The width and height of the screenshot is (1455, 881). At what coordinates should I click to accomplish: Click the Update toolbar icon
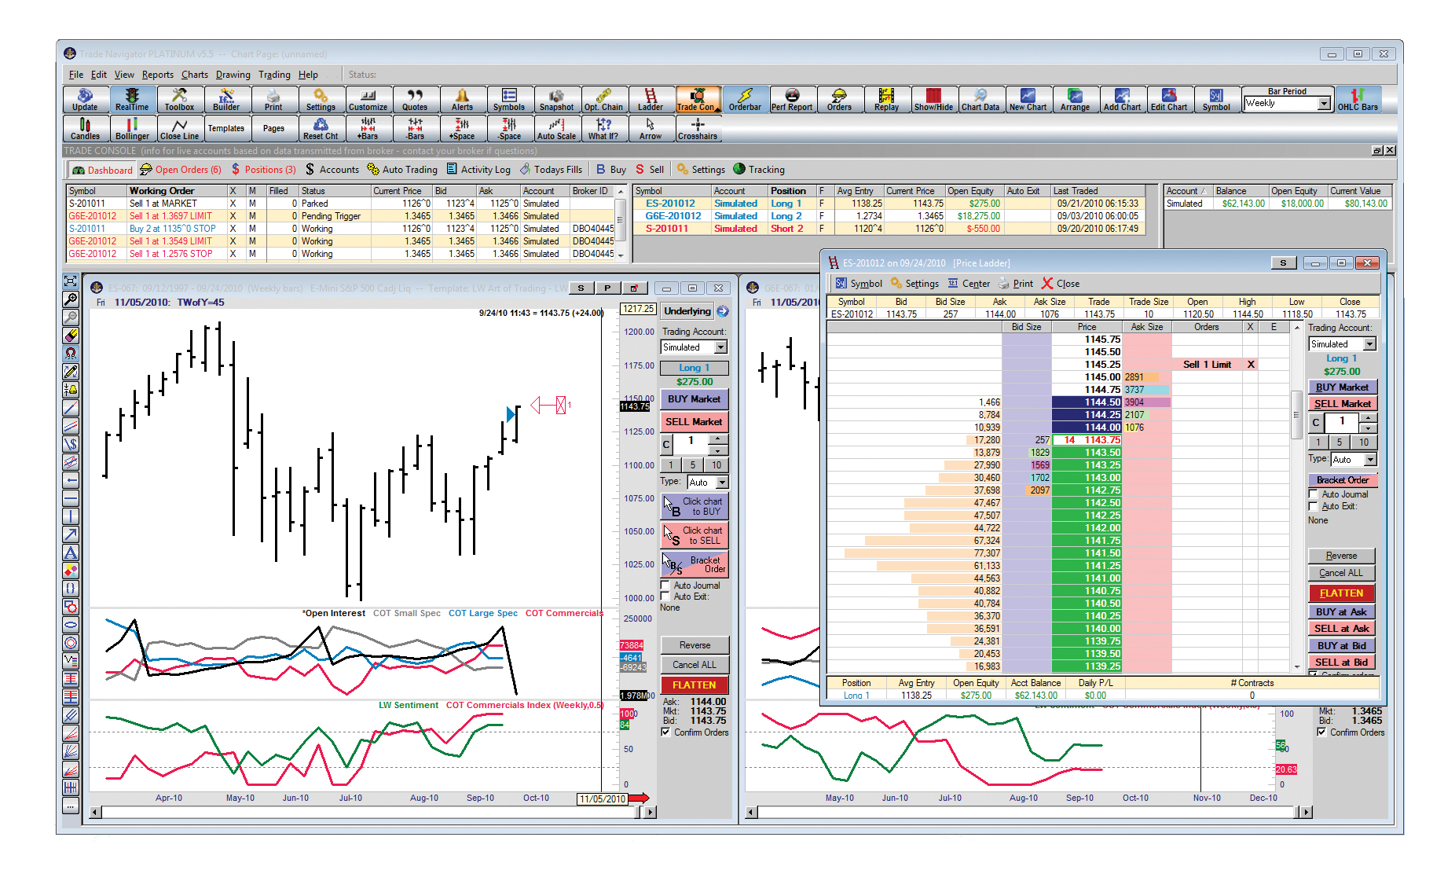pyautogui.click(x=86, y=100)
